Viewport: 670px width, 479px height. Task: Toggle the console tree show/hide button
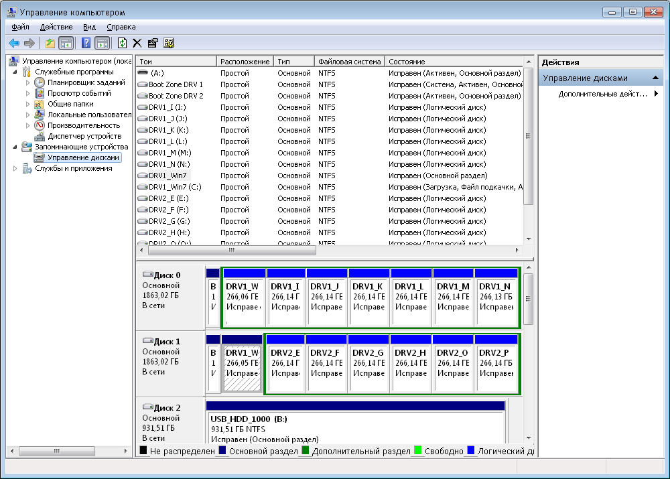66,43
